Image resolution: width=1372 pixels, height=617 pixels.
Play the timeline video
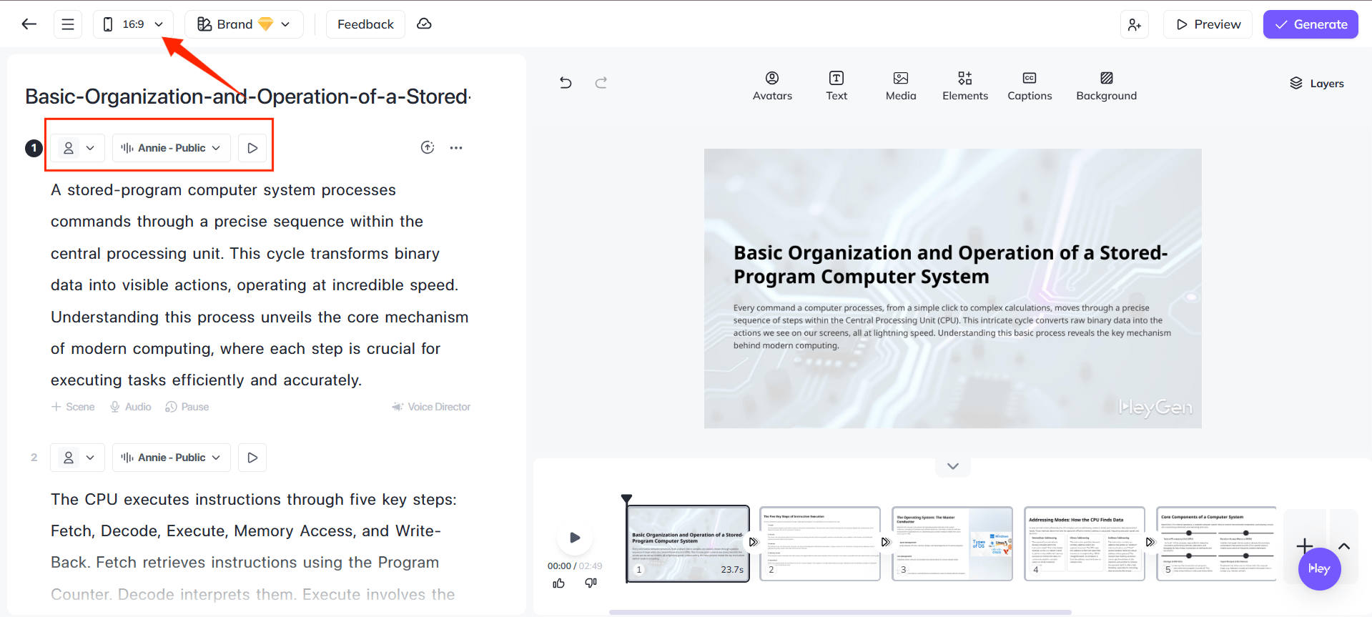point(574,538)
